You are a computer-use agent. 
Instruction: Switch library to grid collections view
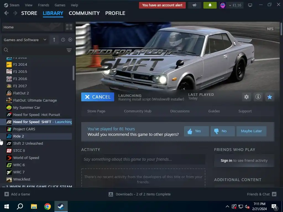69,27
